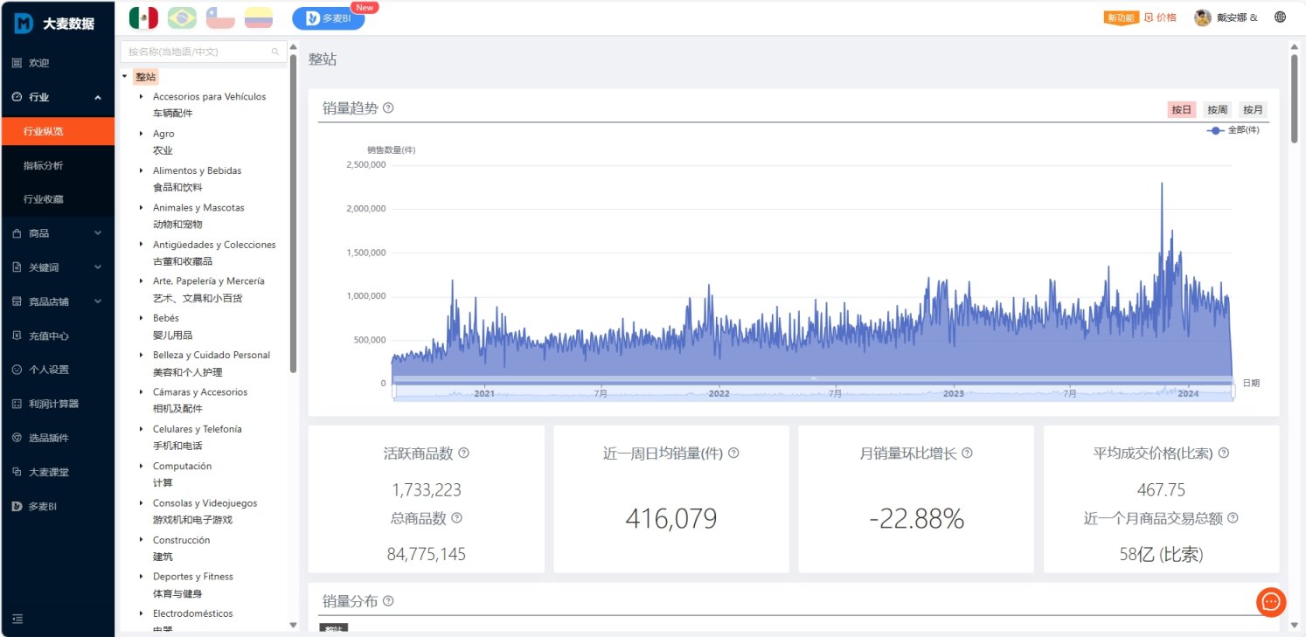Open 指标分析 in the sidebar
The width and height of the screenshot is (1306, 637).
[44, 165]
